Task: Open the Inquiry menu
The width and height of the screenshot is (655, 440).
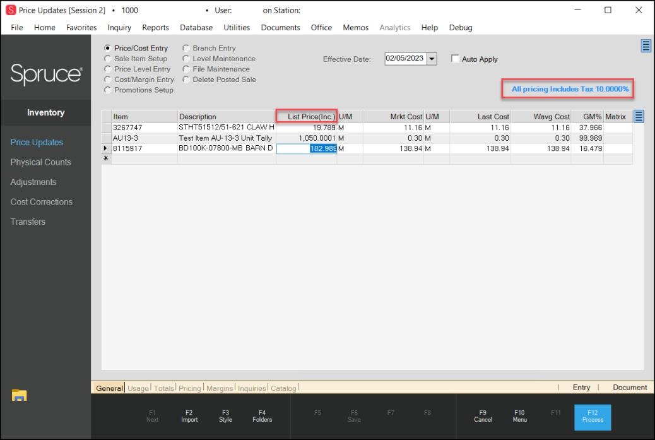Action: pyautogui.click(x=119, y=28)
